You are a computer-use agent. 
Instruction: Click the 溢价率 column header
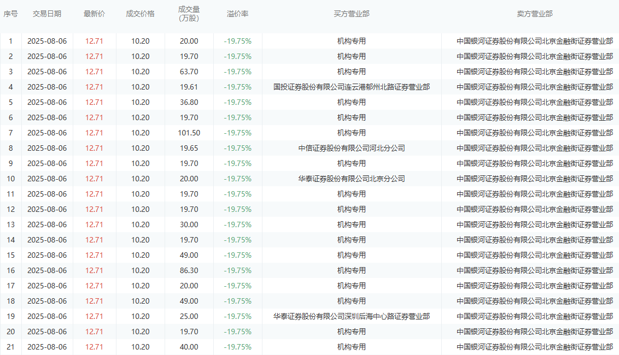click(237, 14)
